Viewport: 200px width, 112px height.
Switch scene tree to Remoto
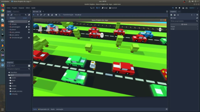(12, 18)
